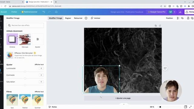Image resolution: width=194 pixels, height=109 pixels.
Task: Click + Ajouter une page
Action: coord(123,98)
